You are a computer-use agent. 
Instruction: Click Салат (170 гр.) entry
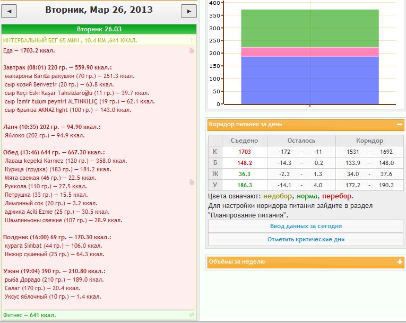(x=42, y=288)
